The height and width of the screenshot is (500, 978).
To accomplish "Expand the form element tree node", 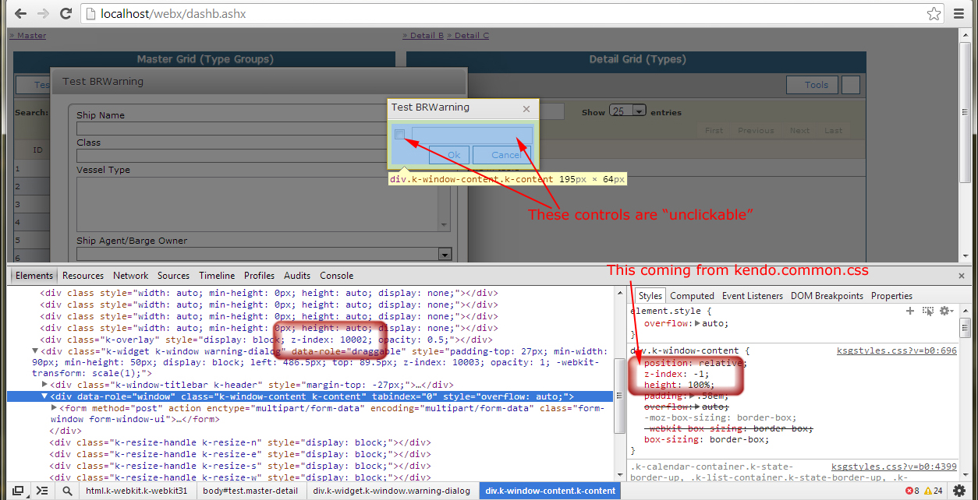I will 54,408.
